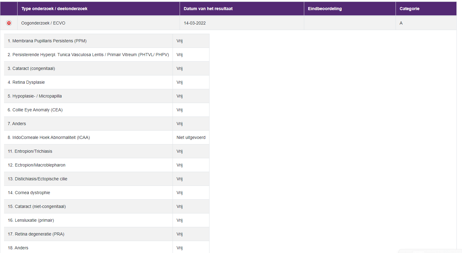This screenshot has width=462, height=253.
Task: Click the Oogonderzoek / ECVO entry text
Action: pos(43,23)
